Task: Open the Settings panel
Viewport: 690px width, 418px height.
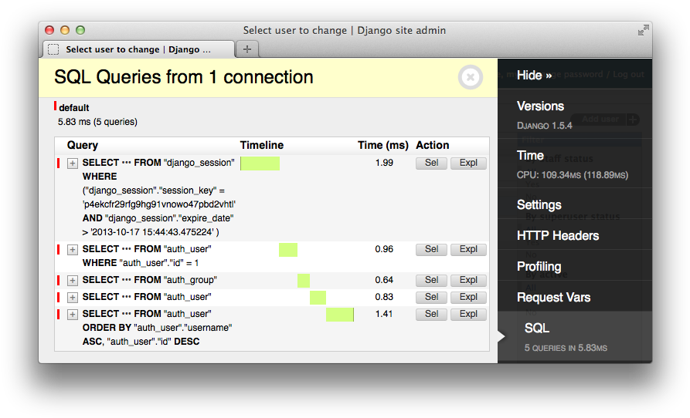Action: click(539, 205)
